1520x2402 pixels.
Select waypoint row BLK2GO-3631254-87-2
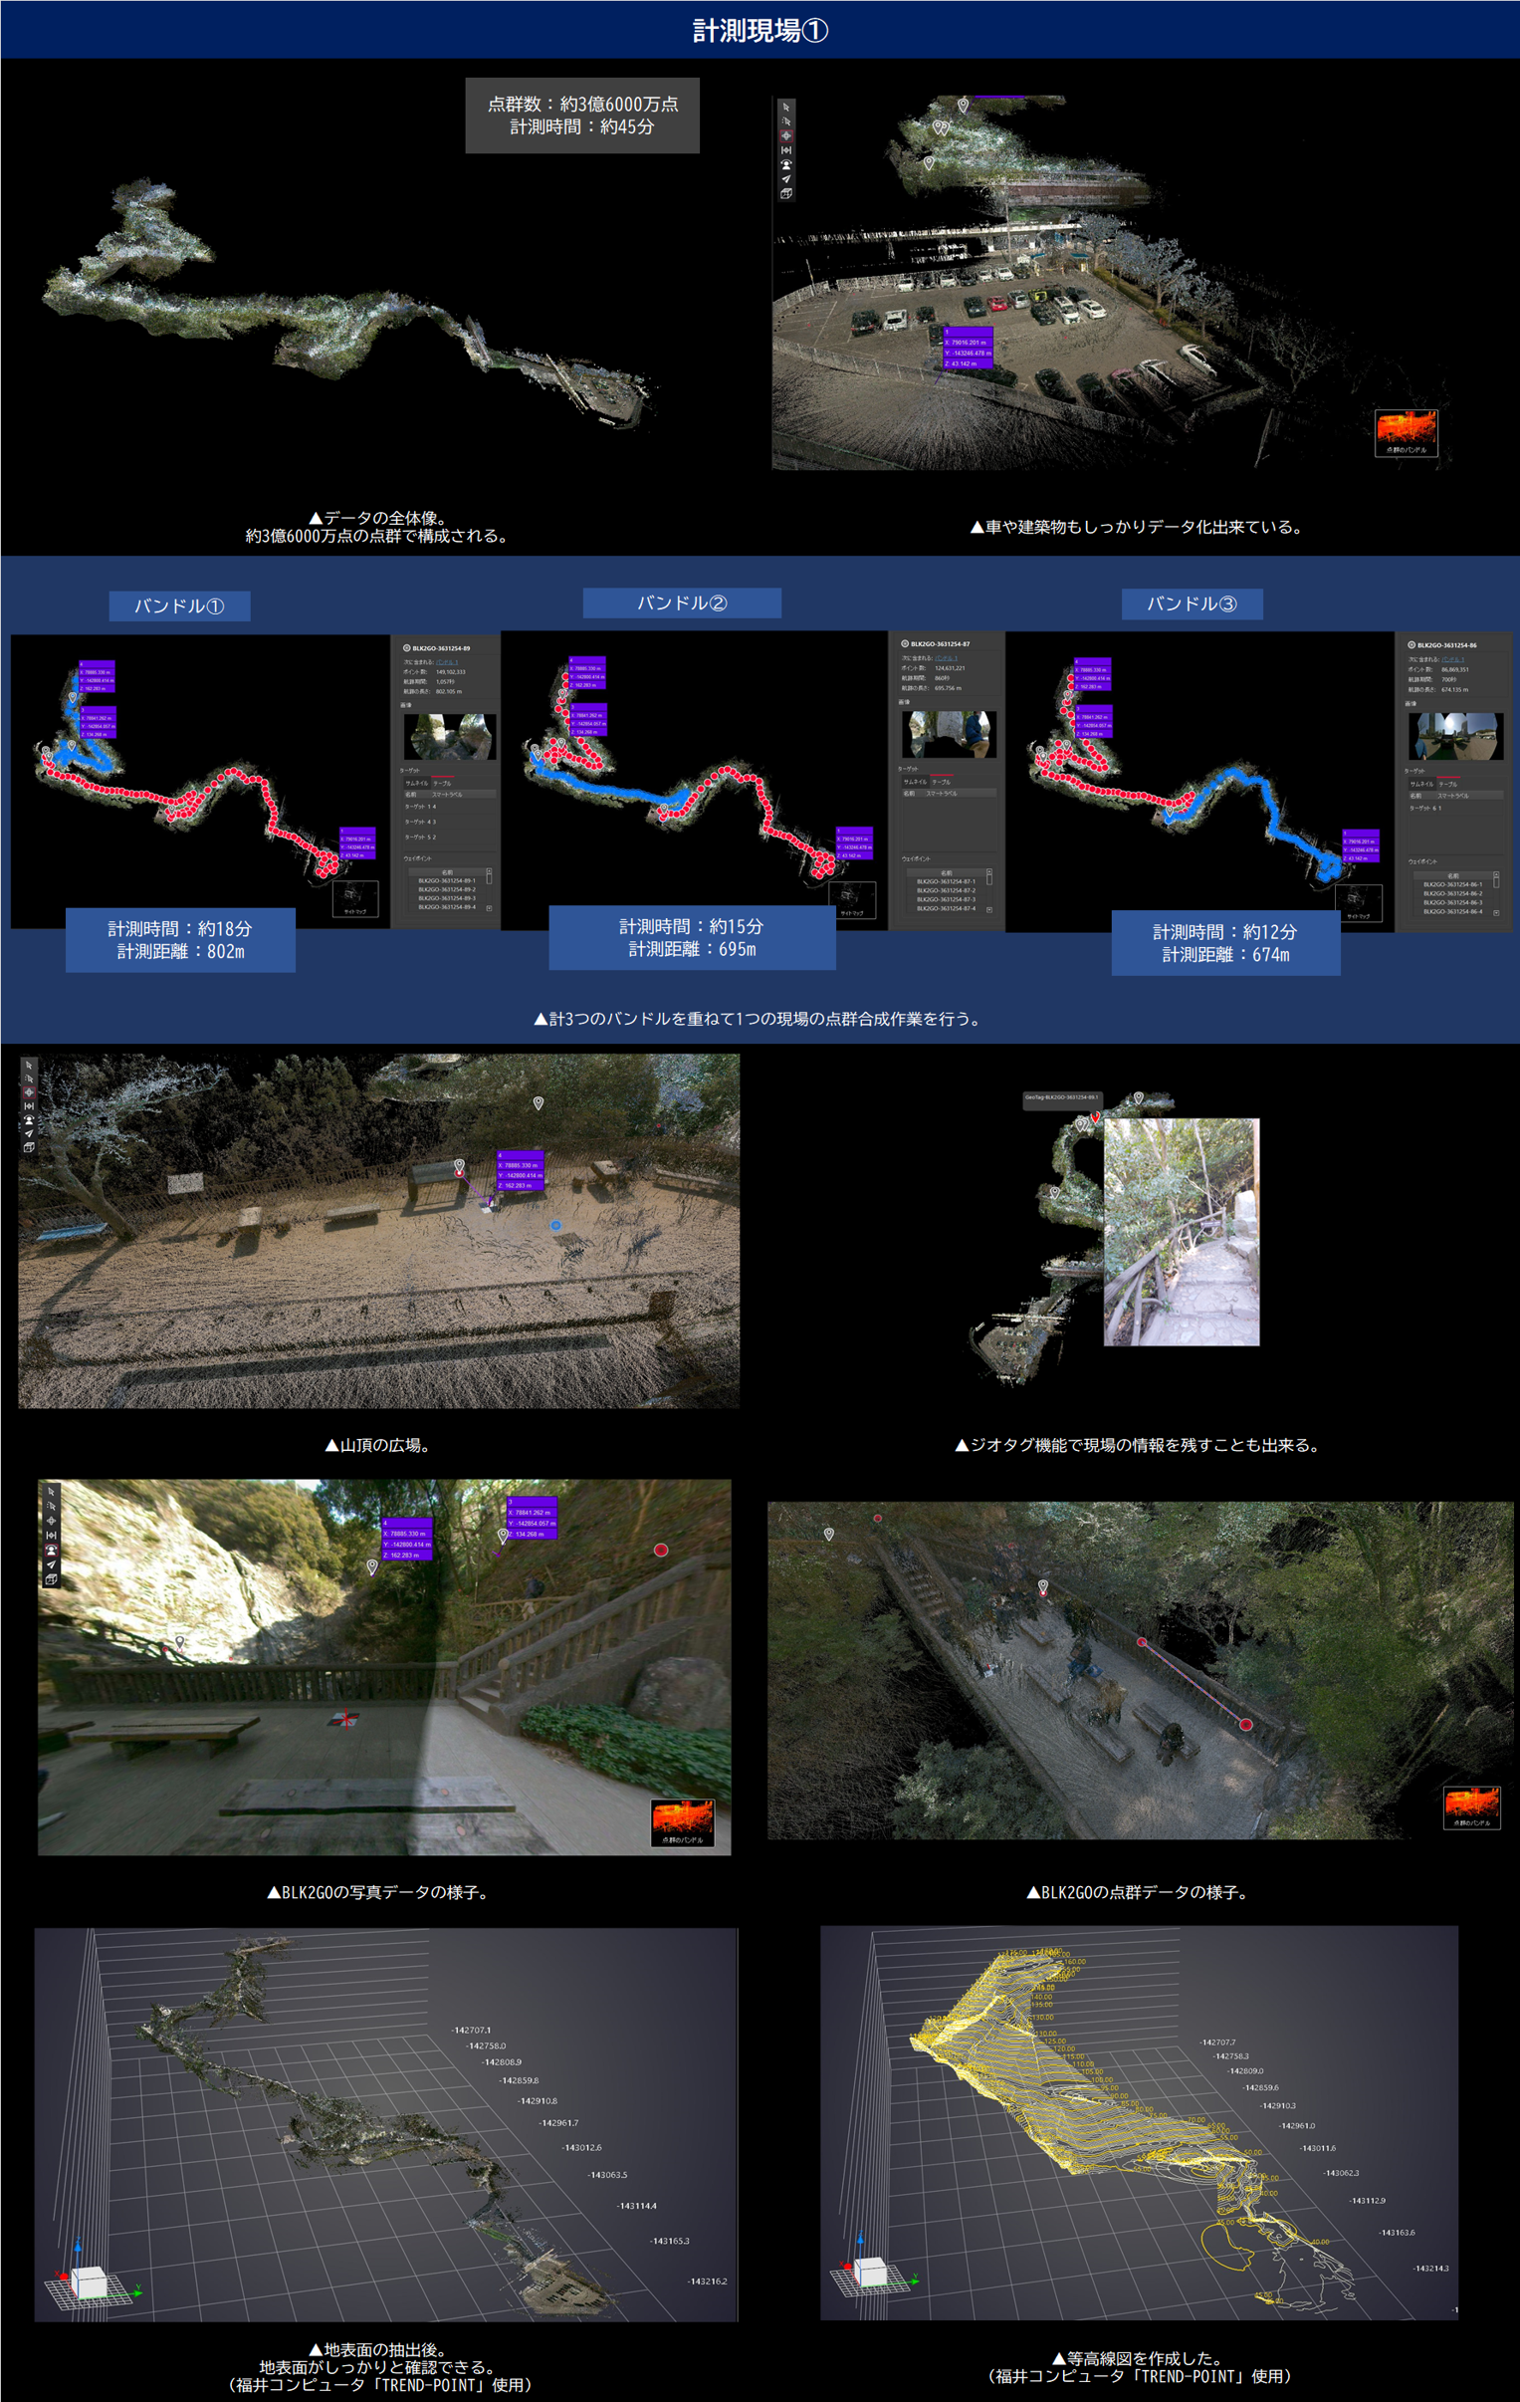[x=948, y=890]
